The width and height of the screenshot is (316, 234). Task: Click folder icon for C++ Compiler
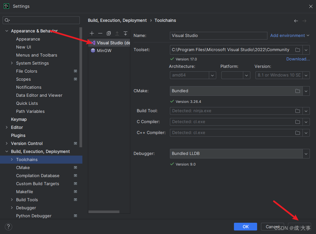pos(298,133)
